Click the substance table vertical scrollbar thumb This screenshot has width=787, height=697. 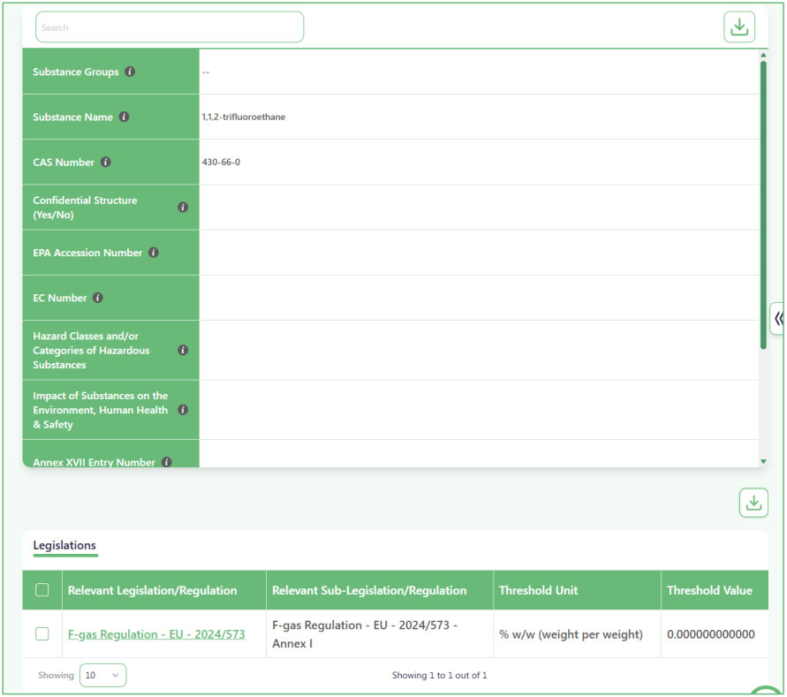click(x=763, y=205)
